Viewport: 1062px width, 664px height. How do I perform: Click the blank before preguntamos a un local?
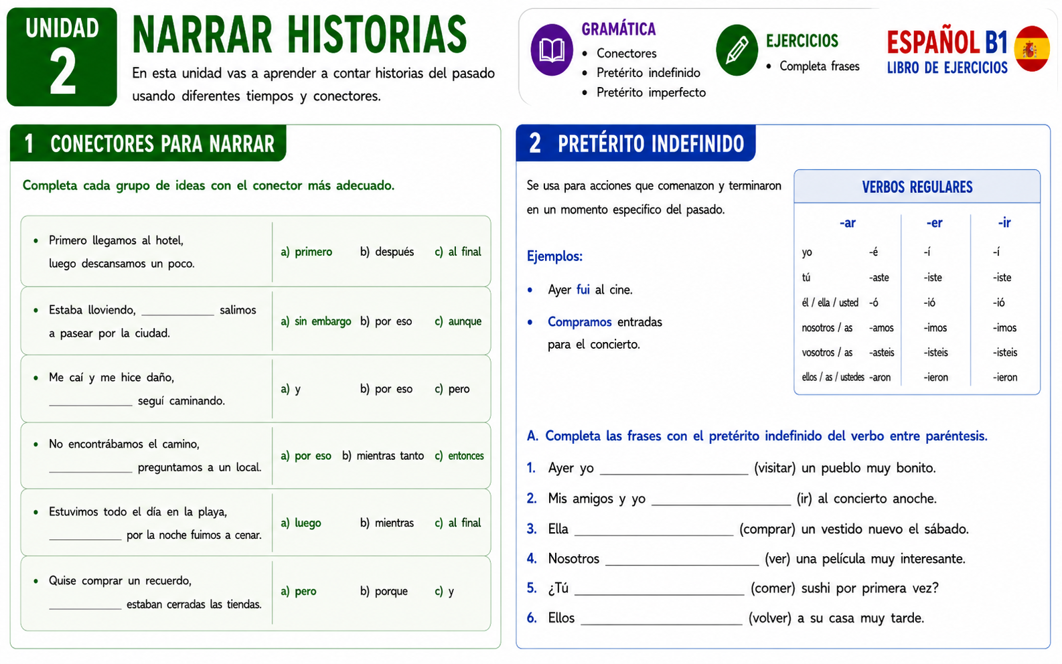(90, 467)
